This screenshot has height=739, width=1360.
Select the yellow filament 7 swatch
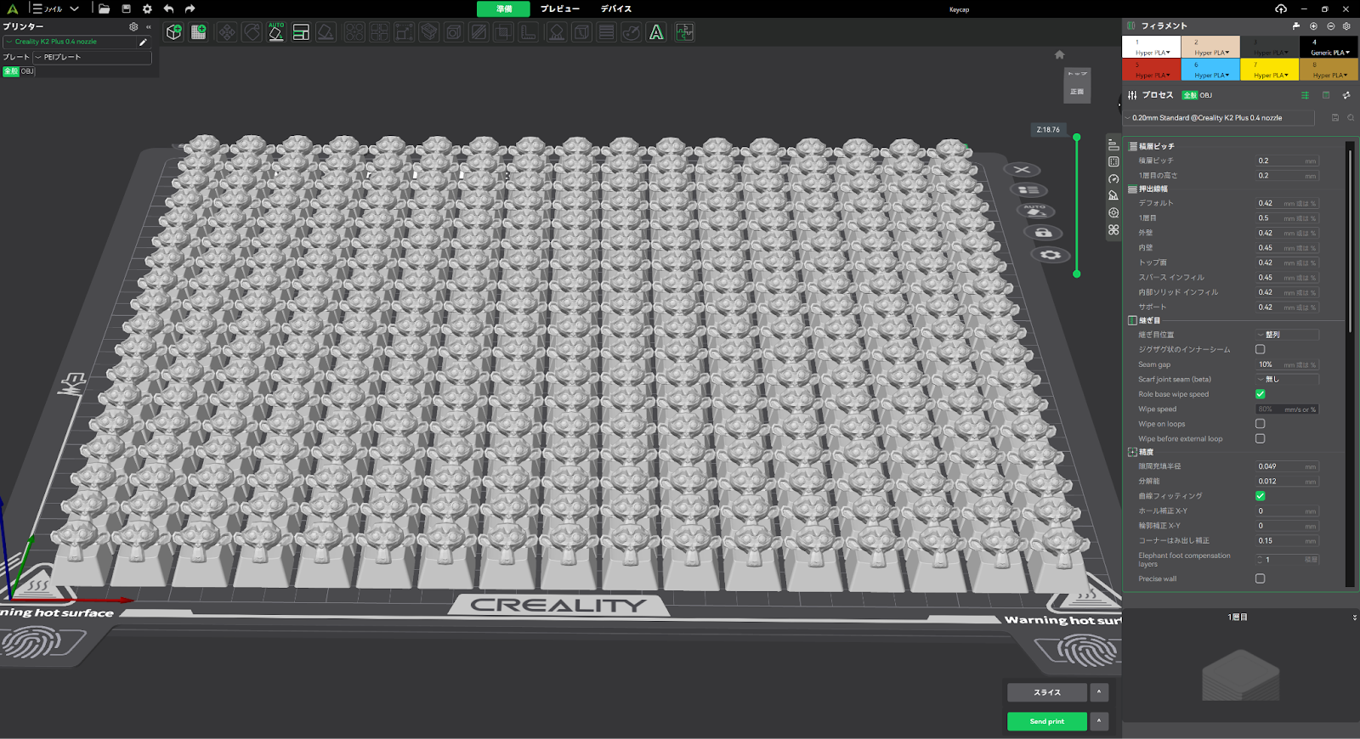pos(1269,70)
